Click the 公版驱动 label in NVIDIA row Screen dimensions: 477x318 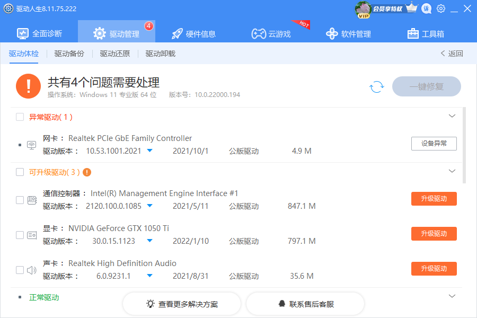(x=244, y=241)
